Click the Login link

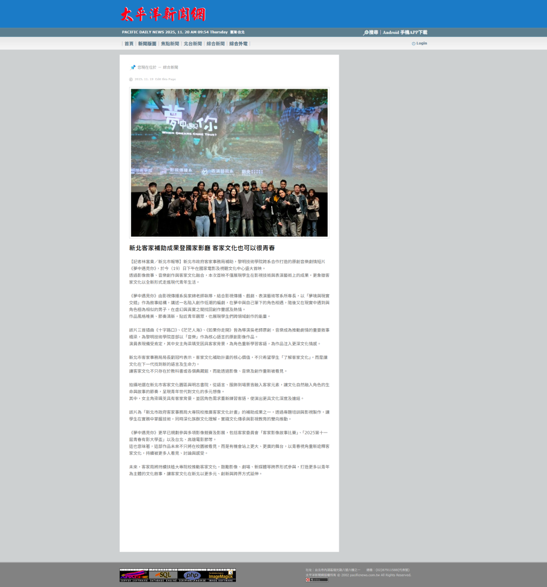pos(421,43)
